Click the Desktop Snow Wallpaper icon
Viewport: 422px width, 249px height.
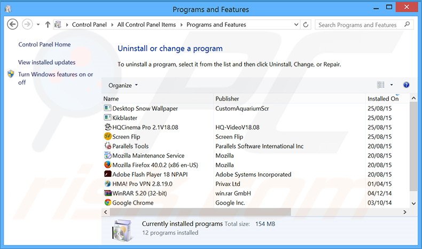pos(108,108)
